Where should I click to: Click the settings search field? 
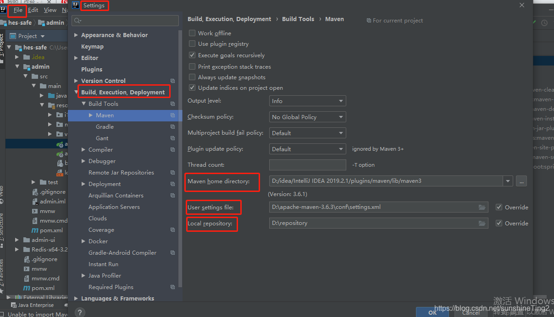click(x=125, y=21)
